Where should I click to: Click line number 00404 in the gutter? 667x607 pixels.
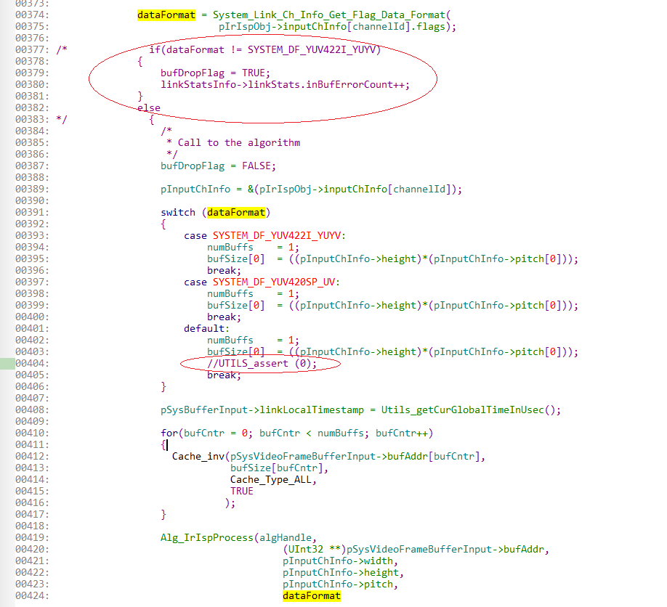pos(32,364)
